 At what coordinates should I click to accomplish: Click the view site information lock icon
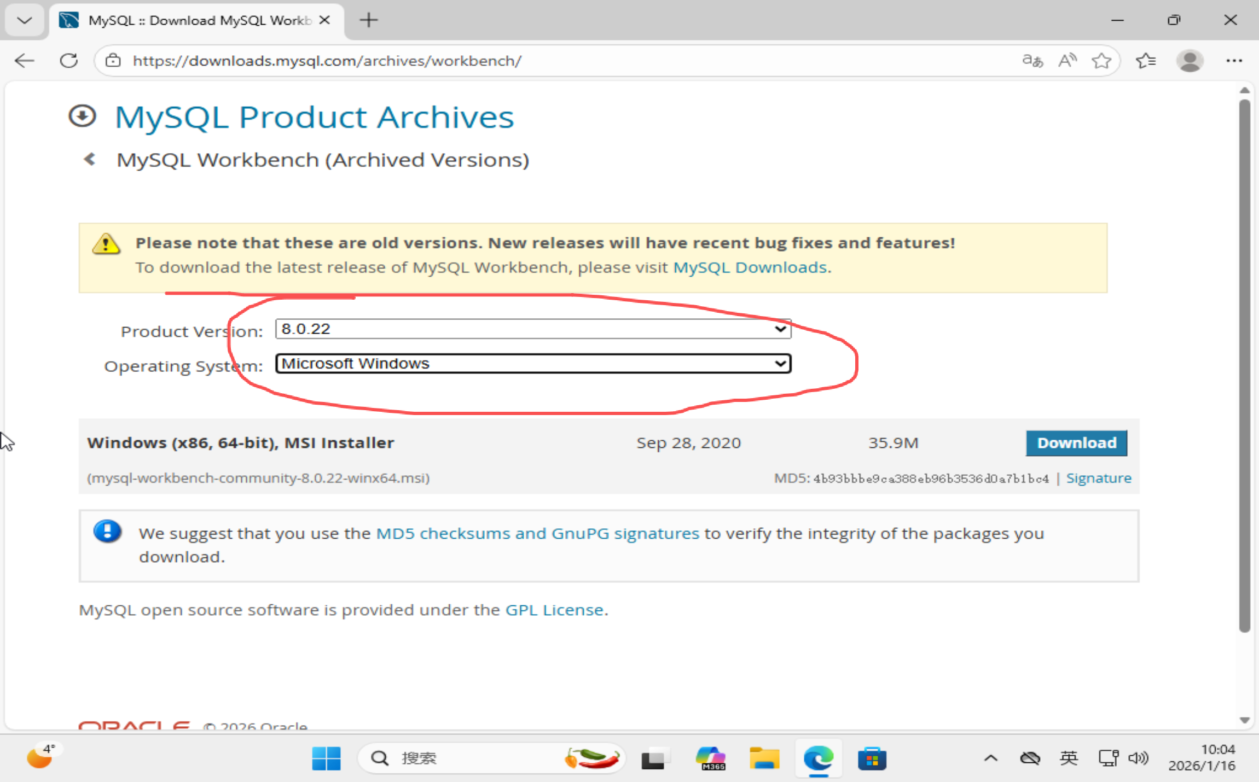113,61
